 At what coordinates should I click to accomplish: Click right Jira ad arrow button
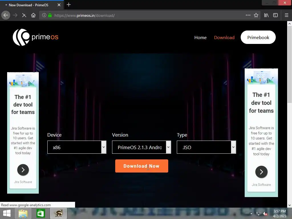261,172
